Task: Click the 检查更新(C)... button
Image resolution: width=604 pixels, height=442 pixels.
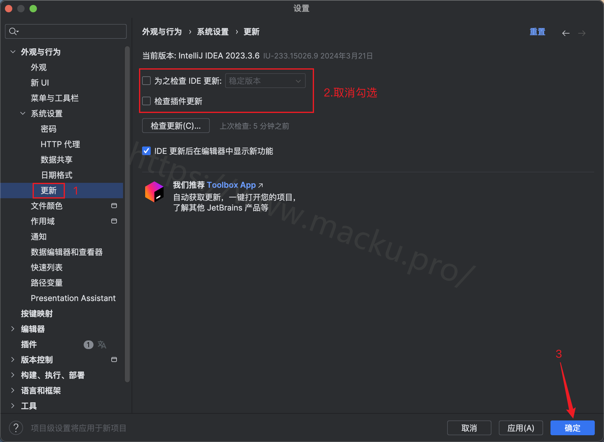Action: (x=176, y=126)
